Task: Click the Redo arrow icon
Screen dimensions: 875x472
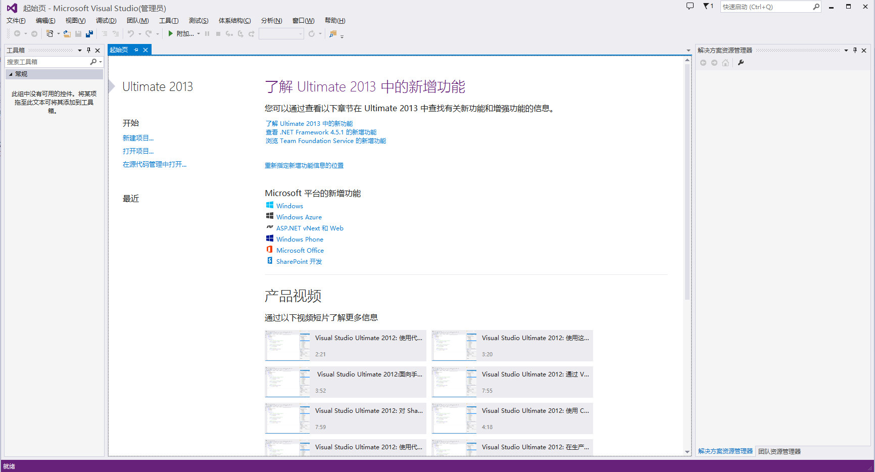Action: tap(149, 34)
